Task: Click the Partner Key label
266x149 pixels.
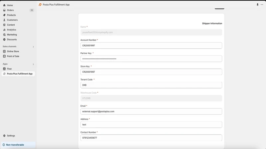Action: tap(86, 53)
